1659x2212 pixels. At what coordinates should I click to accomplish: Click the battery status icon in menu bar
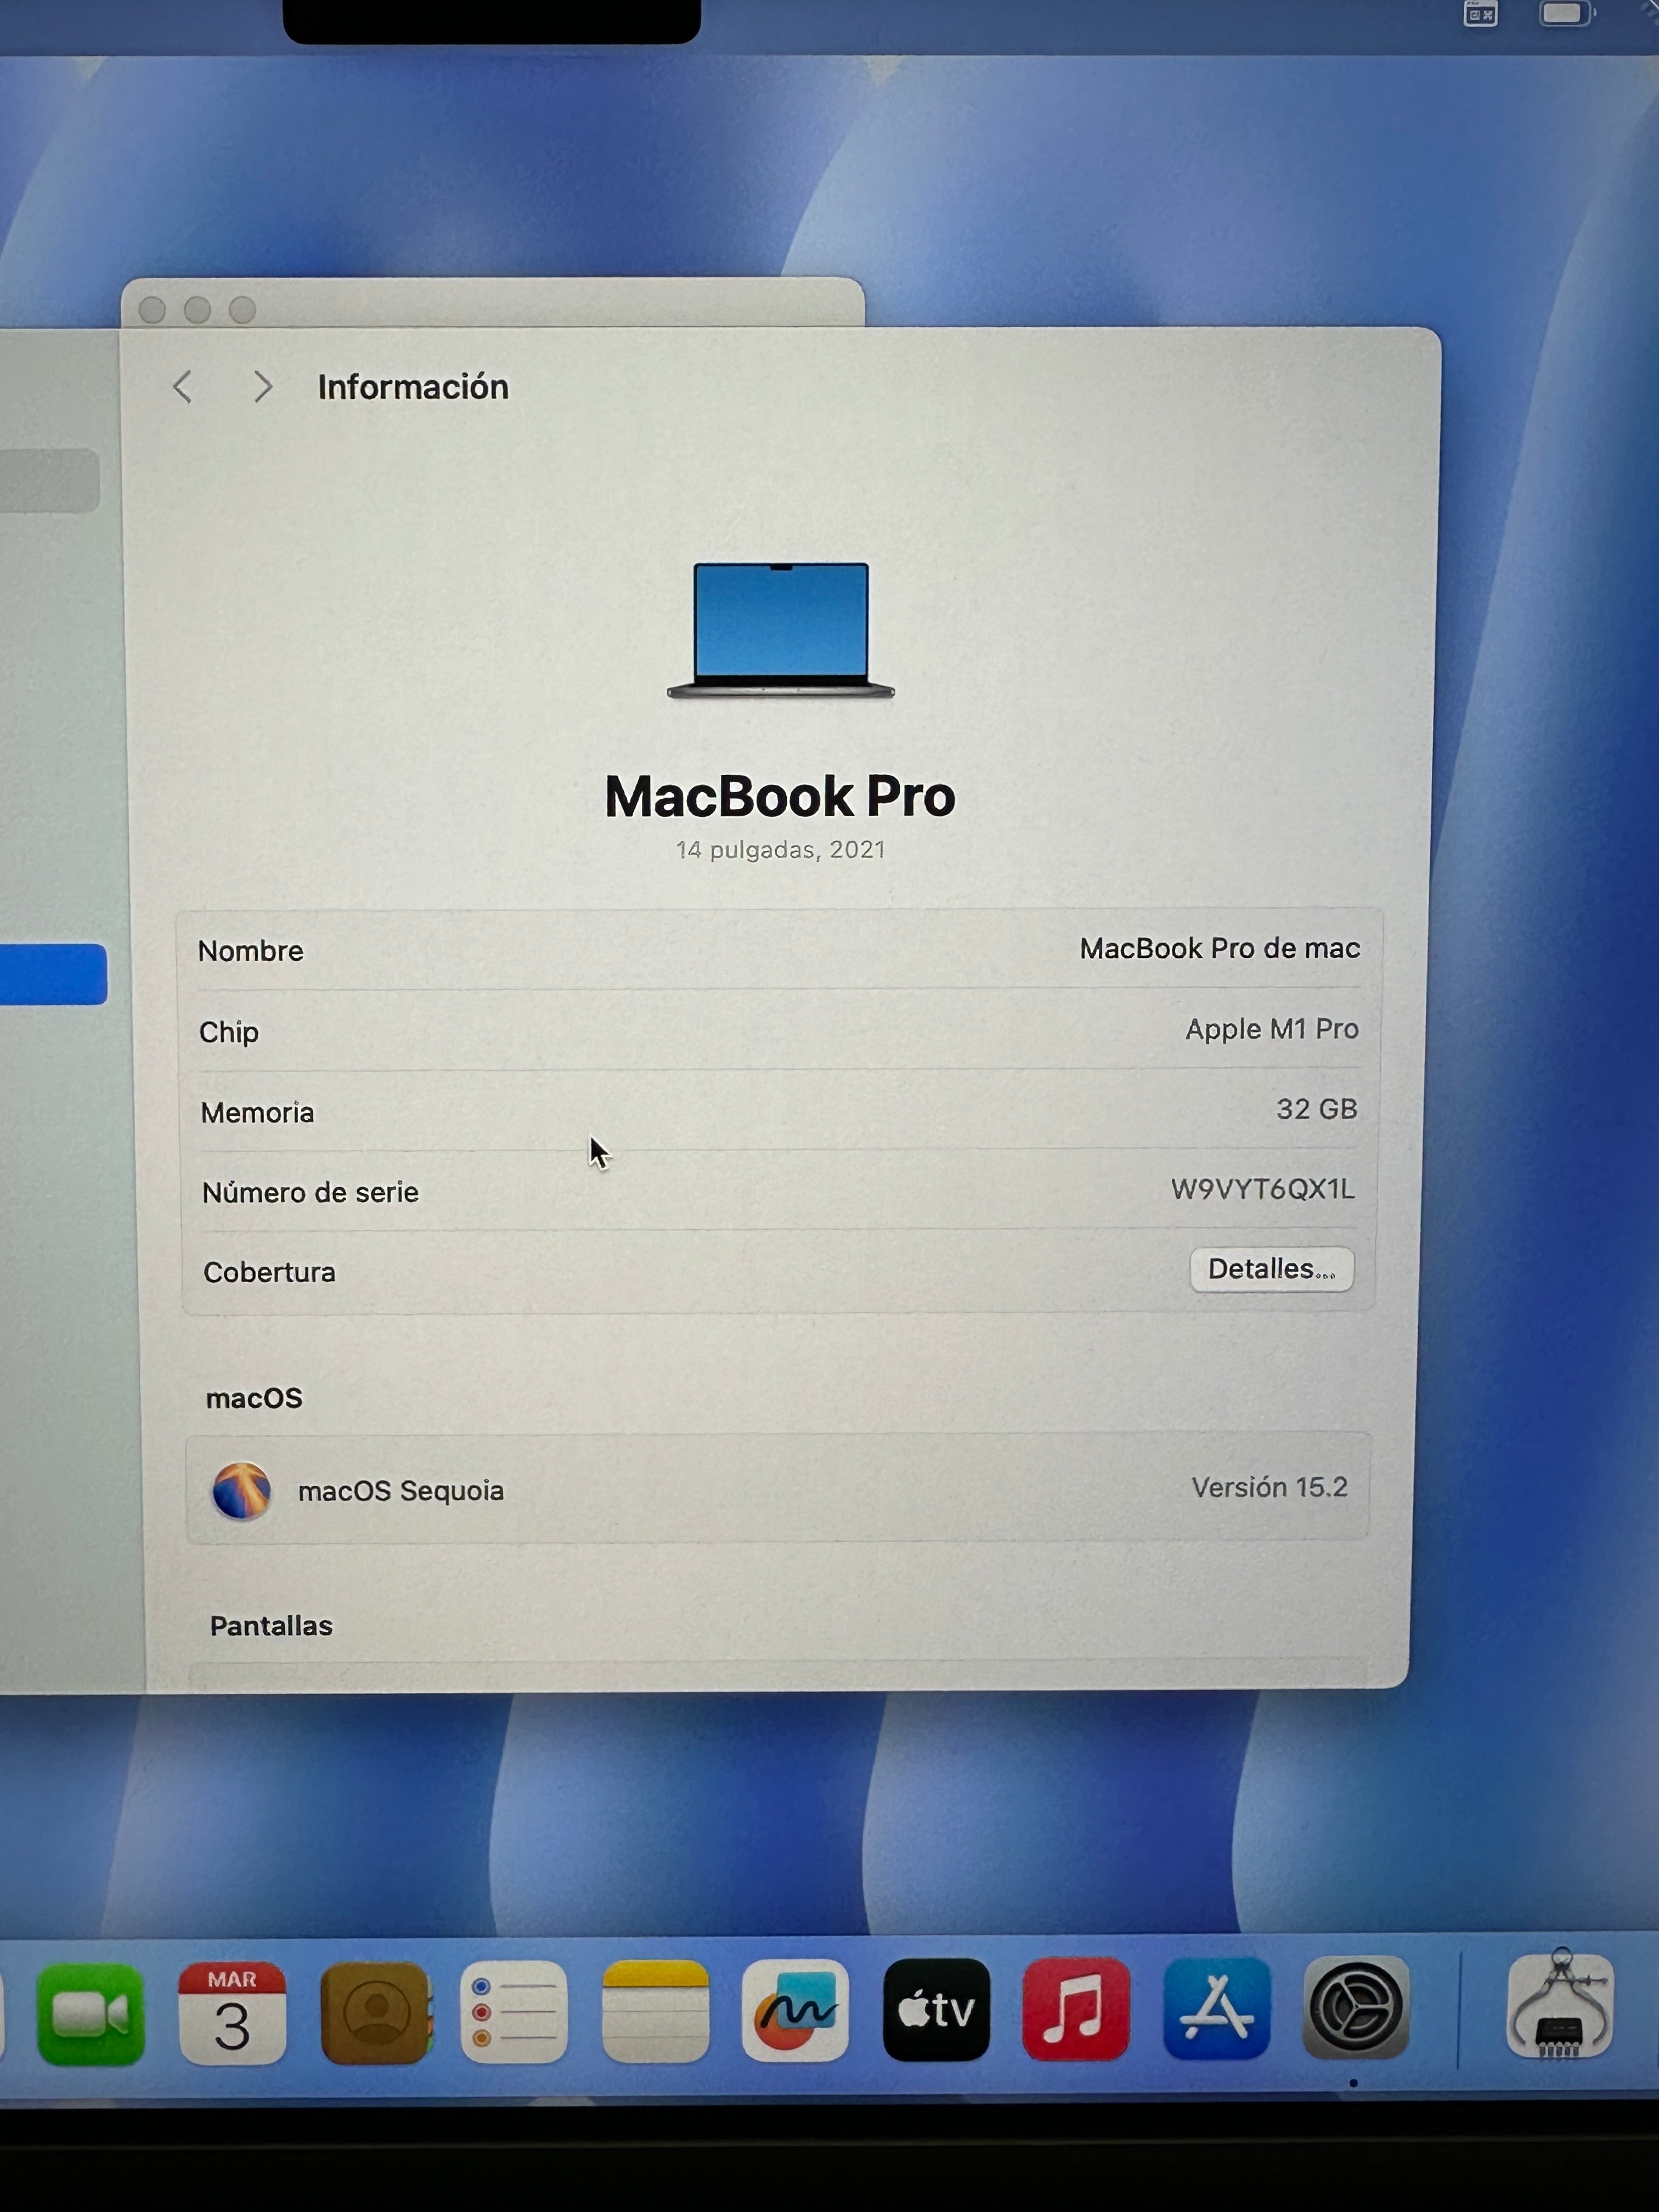point(1567,14)
